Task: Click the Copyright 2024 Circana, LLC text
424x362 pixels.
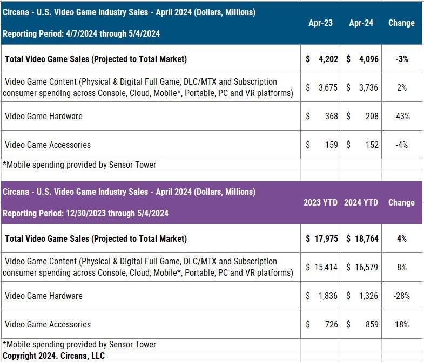Action: point(54,356)
